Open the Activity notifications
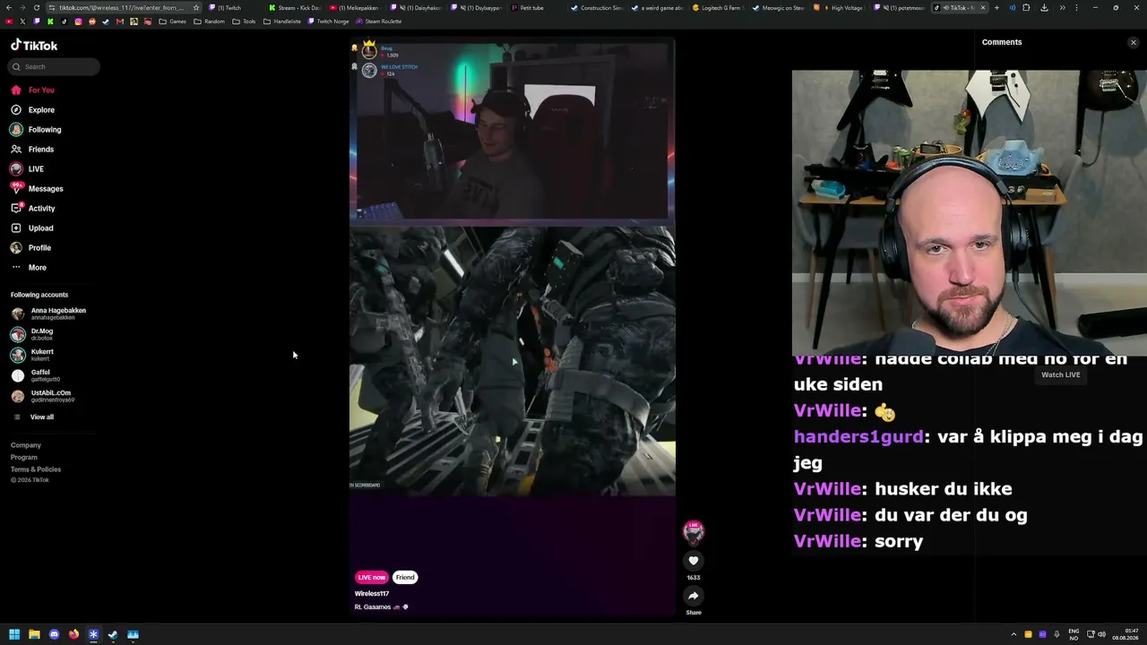Image resolution: width=1147 pixels, height=645 pixels. click(33, 209)
